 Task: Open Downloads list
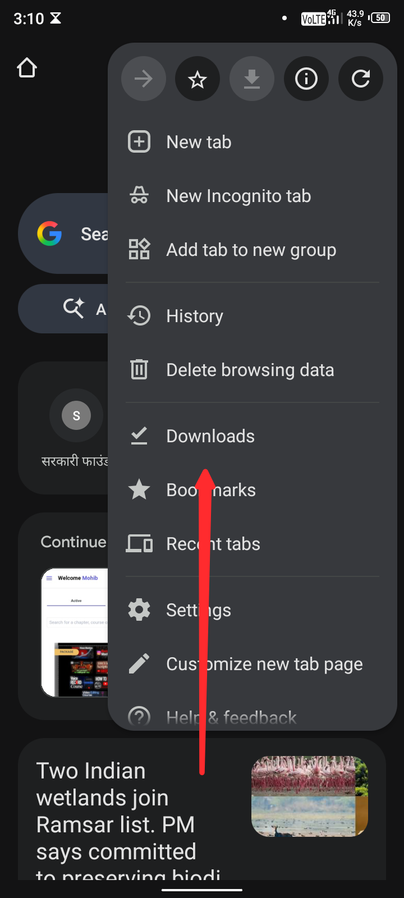click(x=210, y=436)
